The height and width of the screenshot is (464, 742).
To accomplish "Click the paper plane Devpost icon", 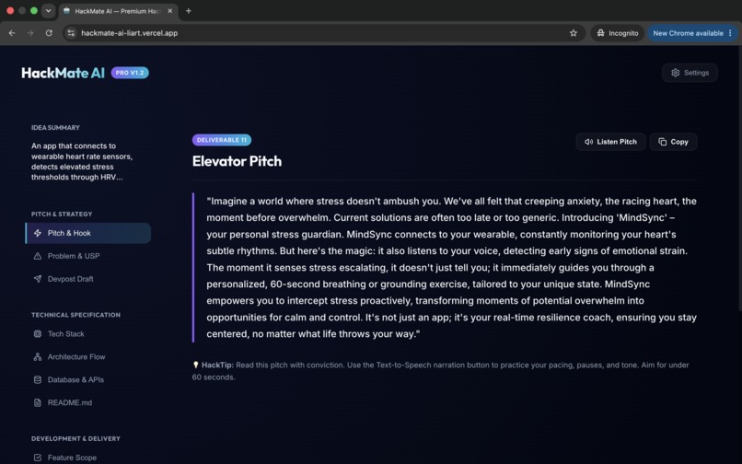I will (x=38, y=279).
